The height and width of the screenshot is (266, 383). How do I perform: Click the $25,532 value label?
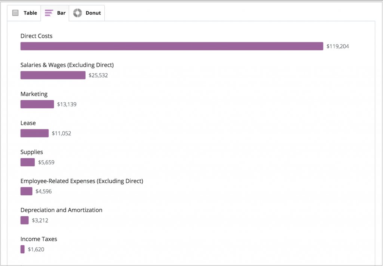coord(97,75)
